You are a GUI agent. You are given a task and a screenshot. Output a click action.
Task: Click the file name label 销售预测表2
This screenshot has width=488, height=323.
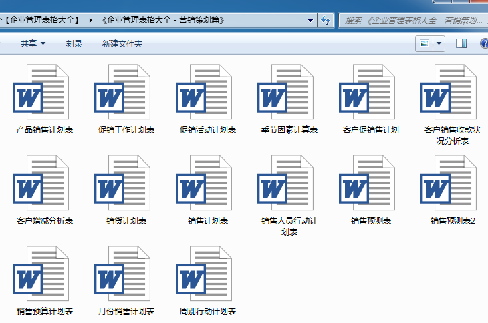tap(453, 220)
